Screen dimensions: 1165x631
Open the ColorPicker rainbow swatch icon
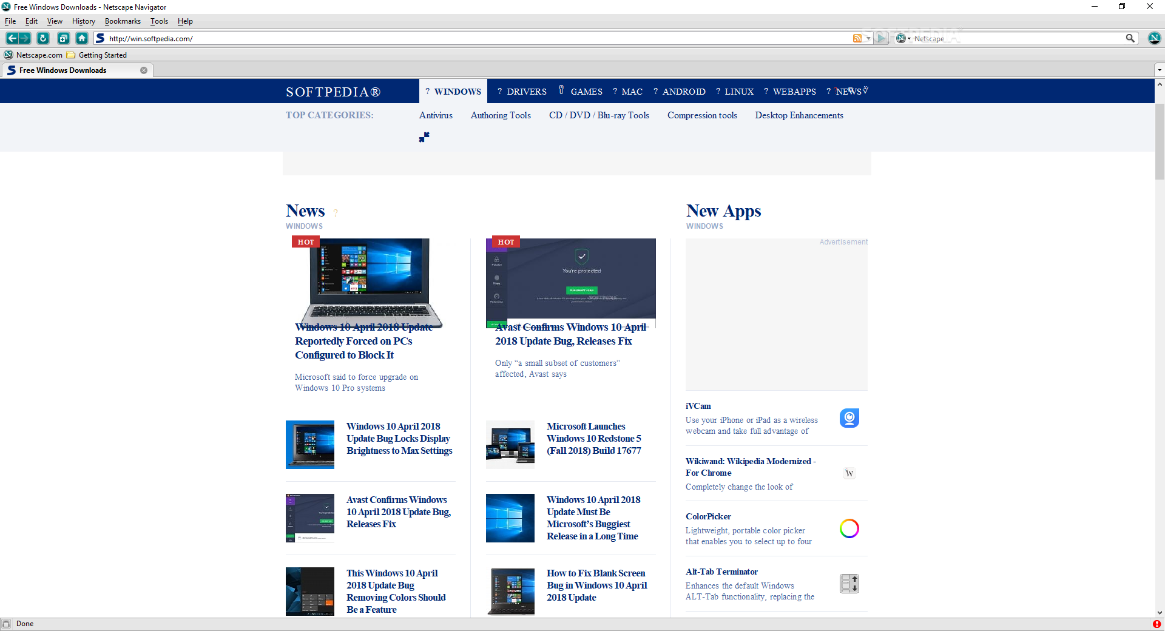tap(848, 528)
